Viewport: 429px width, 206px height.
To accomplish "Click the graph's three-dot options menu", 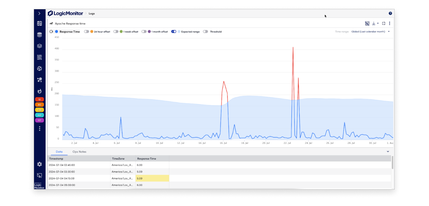I will pos(389,23).
